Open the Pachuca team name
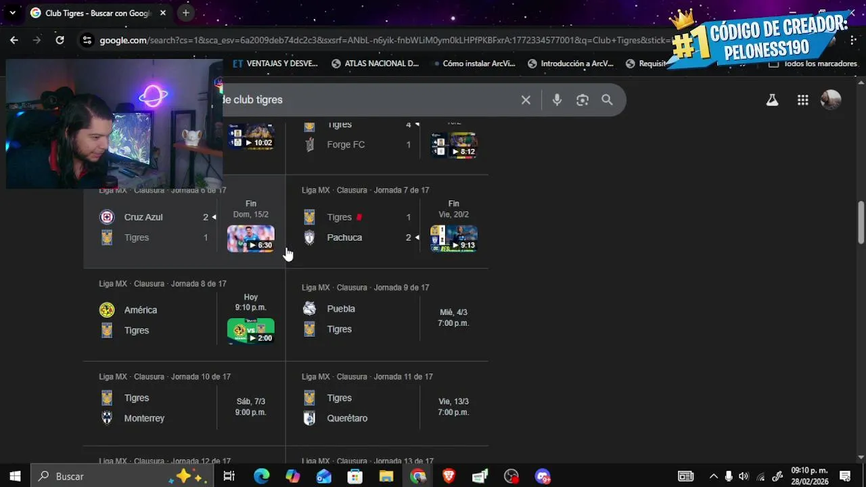Image resolution: width=866 pixels, height=487 pixels. [x=344, y=237]
